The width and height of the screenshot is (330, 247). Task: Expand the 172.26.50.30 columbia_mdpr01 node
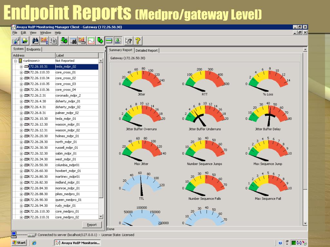pyautogui.click(x=21, y=165)
